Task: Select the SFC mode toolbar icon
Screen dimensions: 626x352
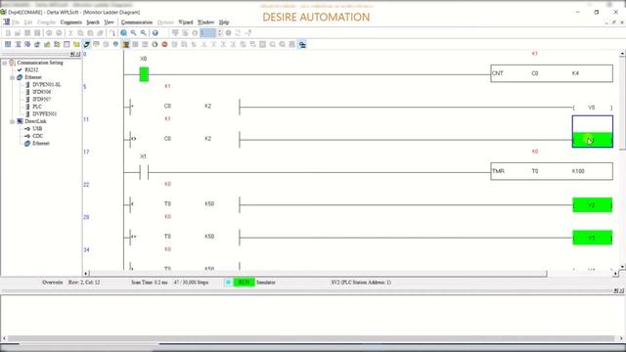Action: pyautogui.click(x=27, y=44)
